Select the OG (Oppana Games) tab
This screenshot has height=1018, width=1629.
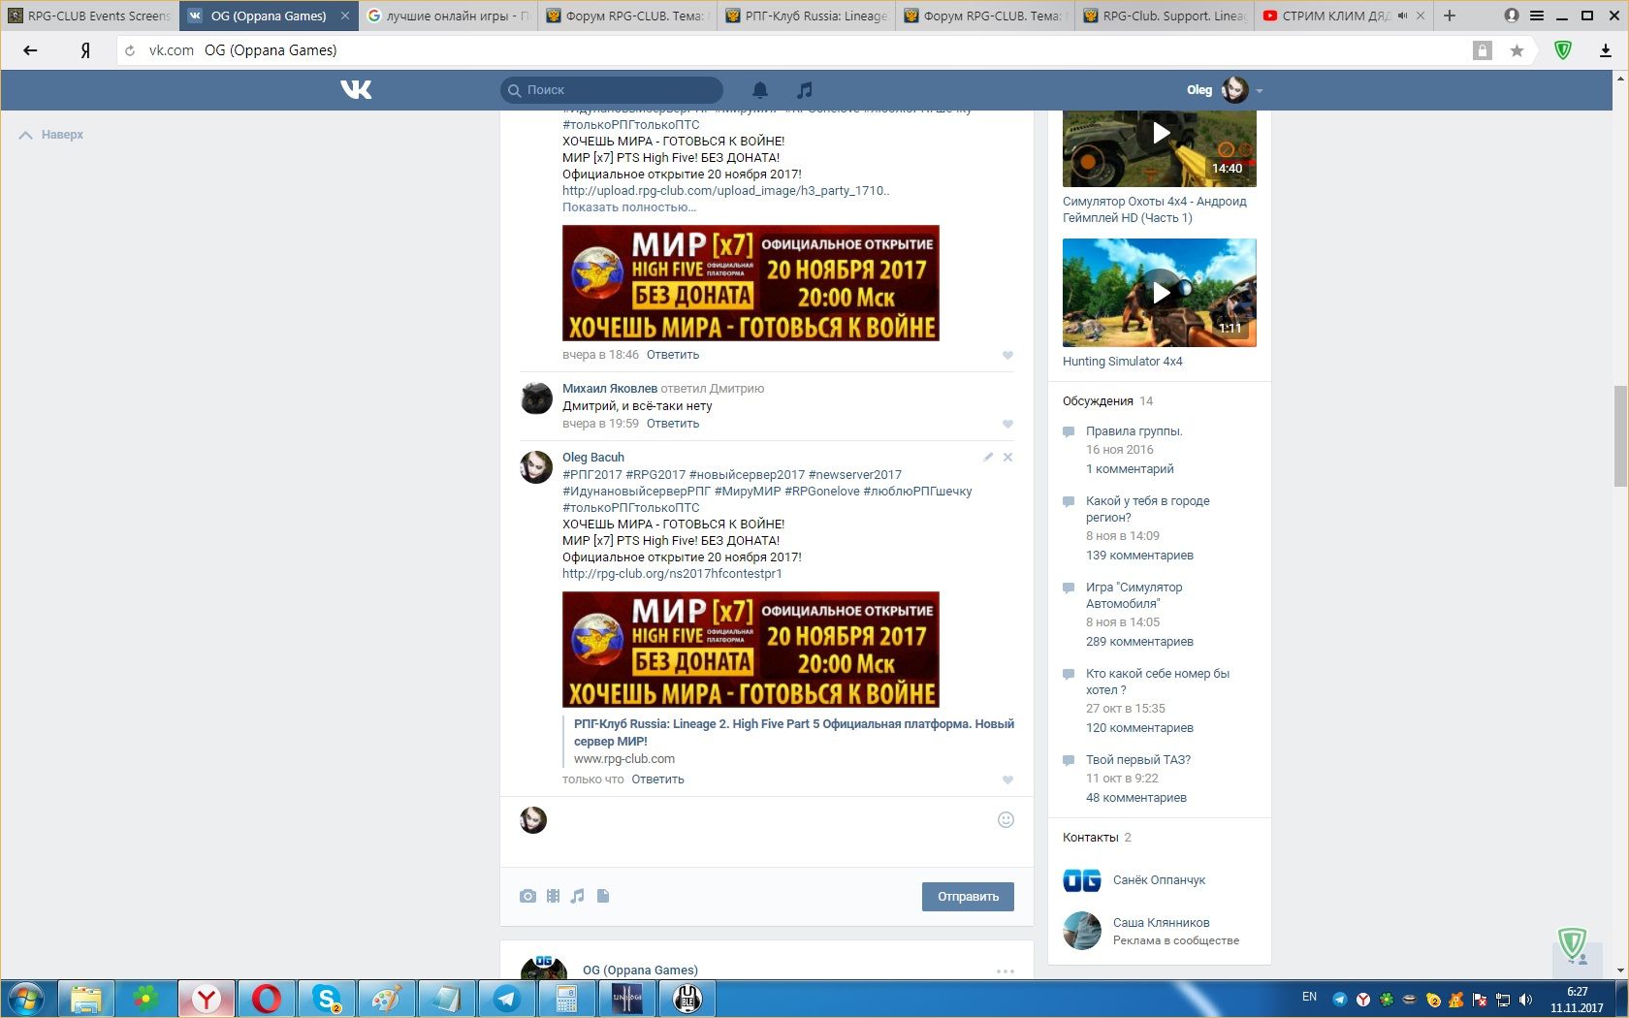[269, 16]
